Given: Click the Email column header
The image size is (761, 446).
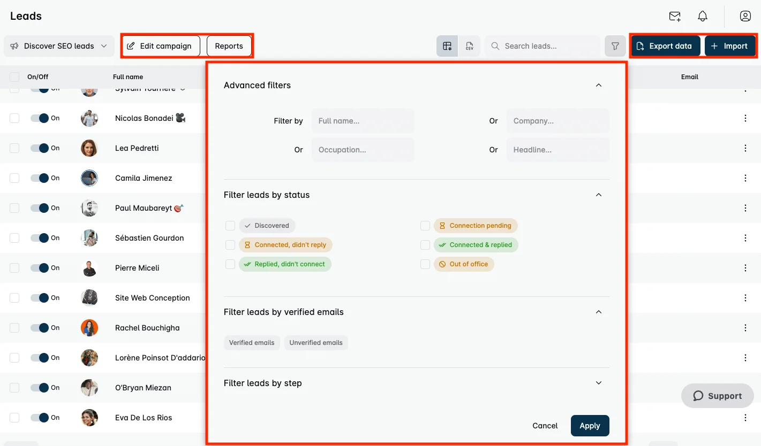Looking at the screenshot, I should [x=690, y=77].
